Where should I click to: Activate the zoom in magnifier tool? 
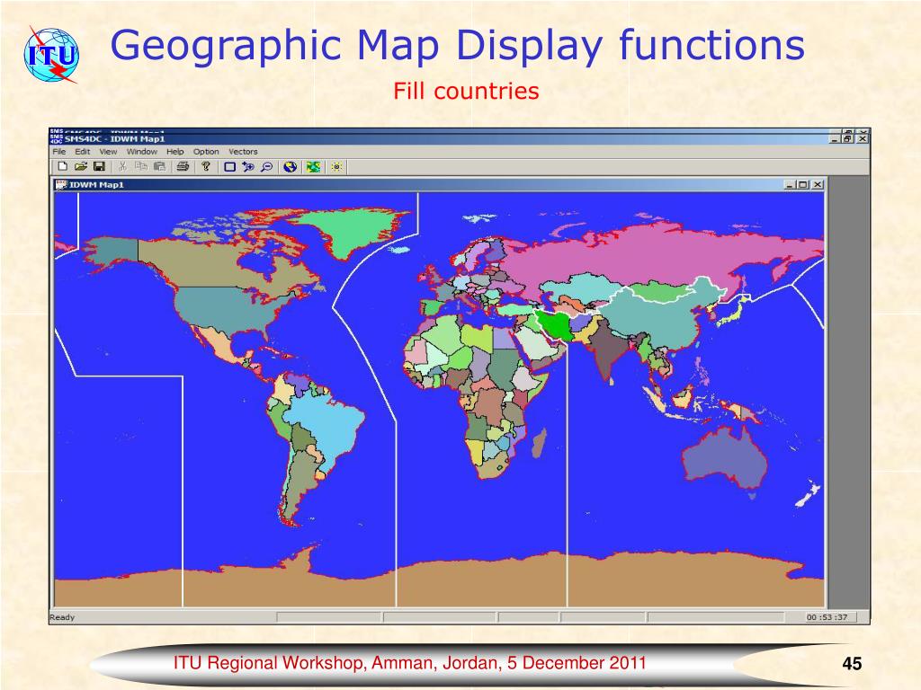tap(248, 166)
